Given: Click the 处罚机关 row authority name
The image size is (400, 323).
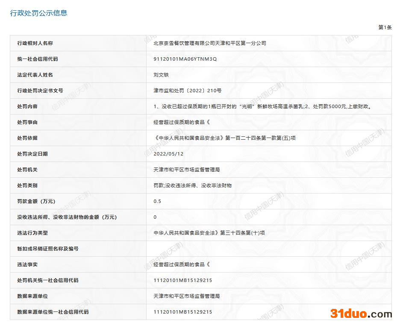Looking at the screenshot, I should 186,170.
